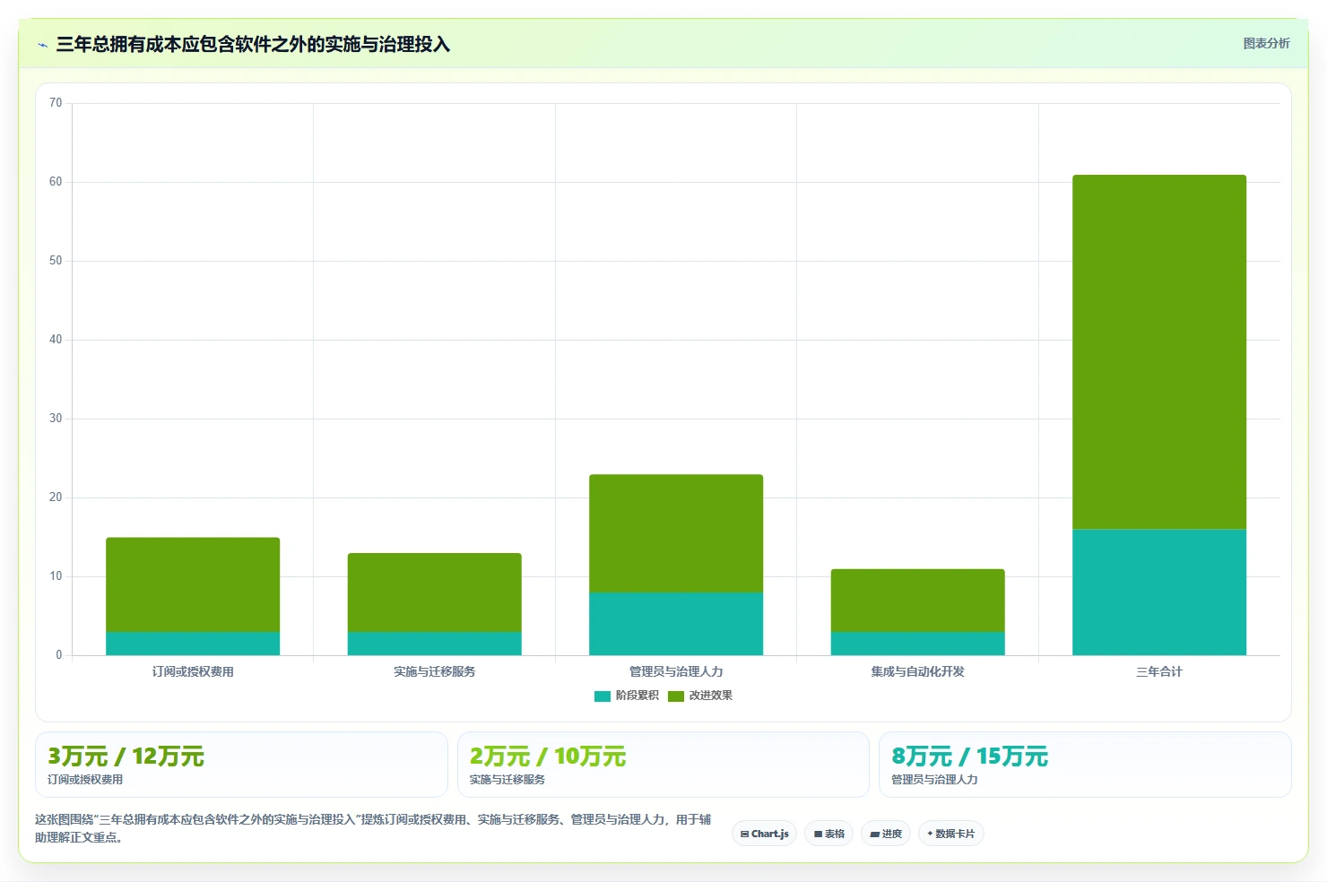Click green bar segment for 订阅或授权费用
Image resolution: width=1327 pixels, height=882 pixels.
pos(193,584)
